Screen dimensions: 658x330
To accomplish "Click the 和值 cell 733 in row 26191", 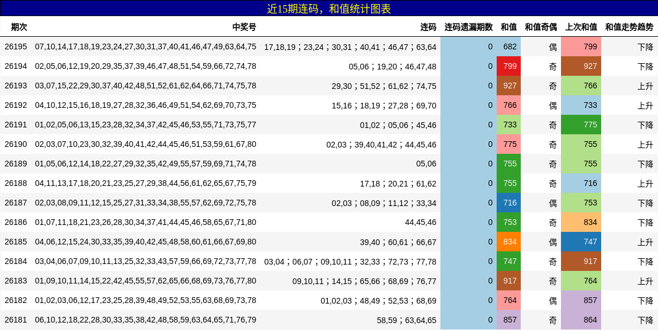I will coord(509,125).
